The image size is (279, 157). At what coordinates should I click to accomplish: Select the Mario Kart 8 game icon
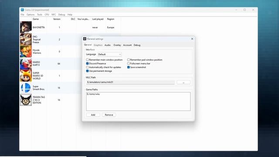26,64
